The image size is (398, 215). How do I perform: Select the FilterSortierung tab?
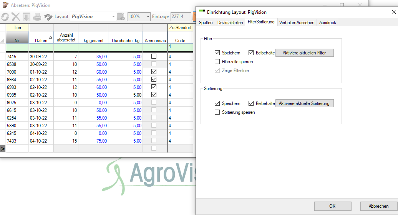tap(261, 22)
